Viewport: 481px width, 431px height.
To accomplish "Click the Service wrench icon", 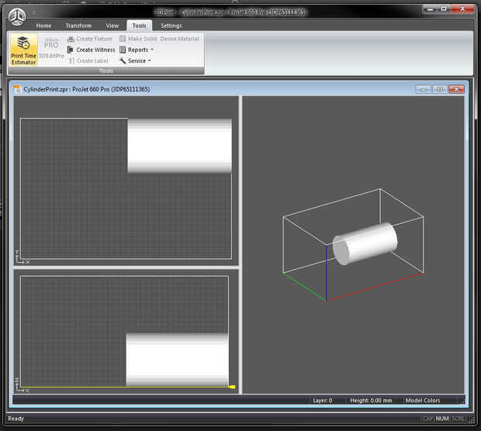I will pos(123,60).
